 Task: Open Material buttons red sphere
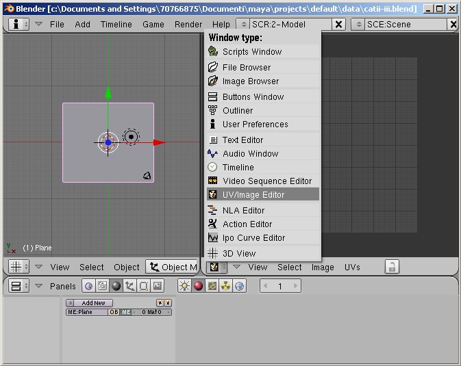[x=198, y=286]
